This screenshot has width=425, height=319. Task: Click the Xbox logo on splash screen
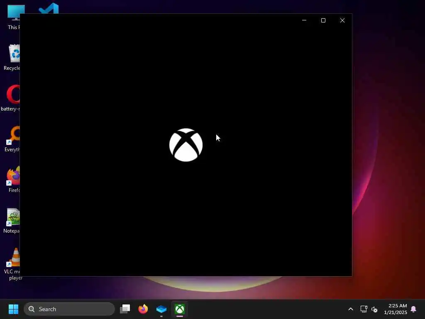tap(186, 145)
